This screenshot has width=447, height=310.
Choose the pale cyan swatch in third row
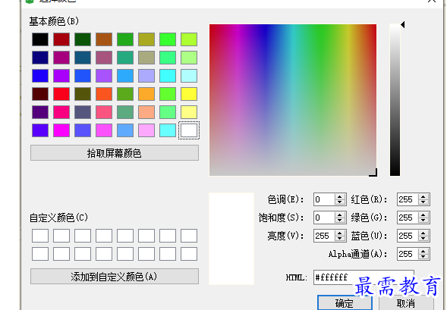pos(189,76)
